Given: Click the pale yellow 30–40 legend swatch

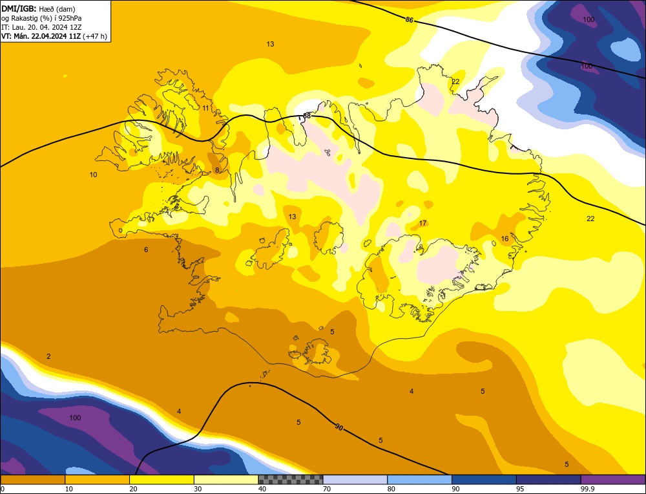Looking at the screenshot, I should [226, 480].
